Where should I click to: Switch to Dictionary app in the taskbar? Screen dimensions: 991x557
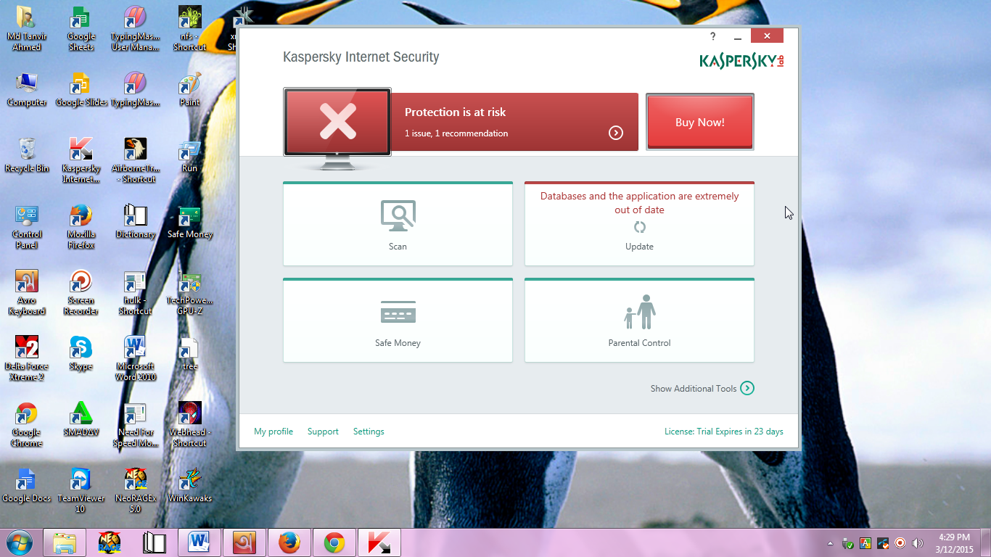[155, 542]
